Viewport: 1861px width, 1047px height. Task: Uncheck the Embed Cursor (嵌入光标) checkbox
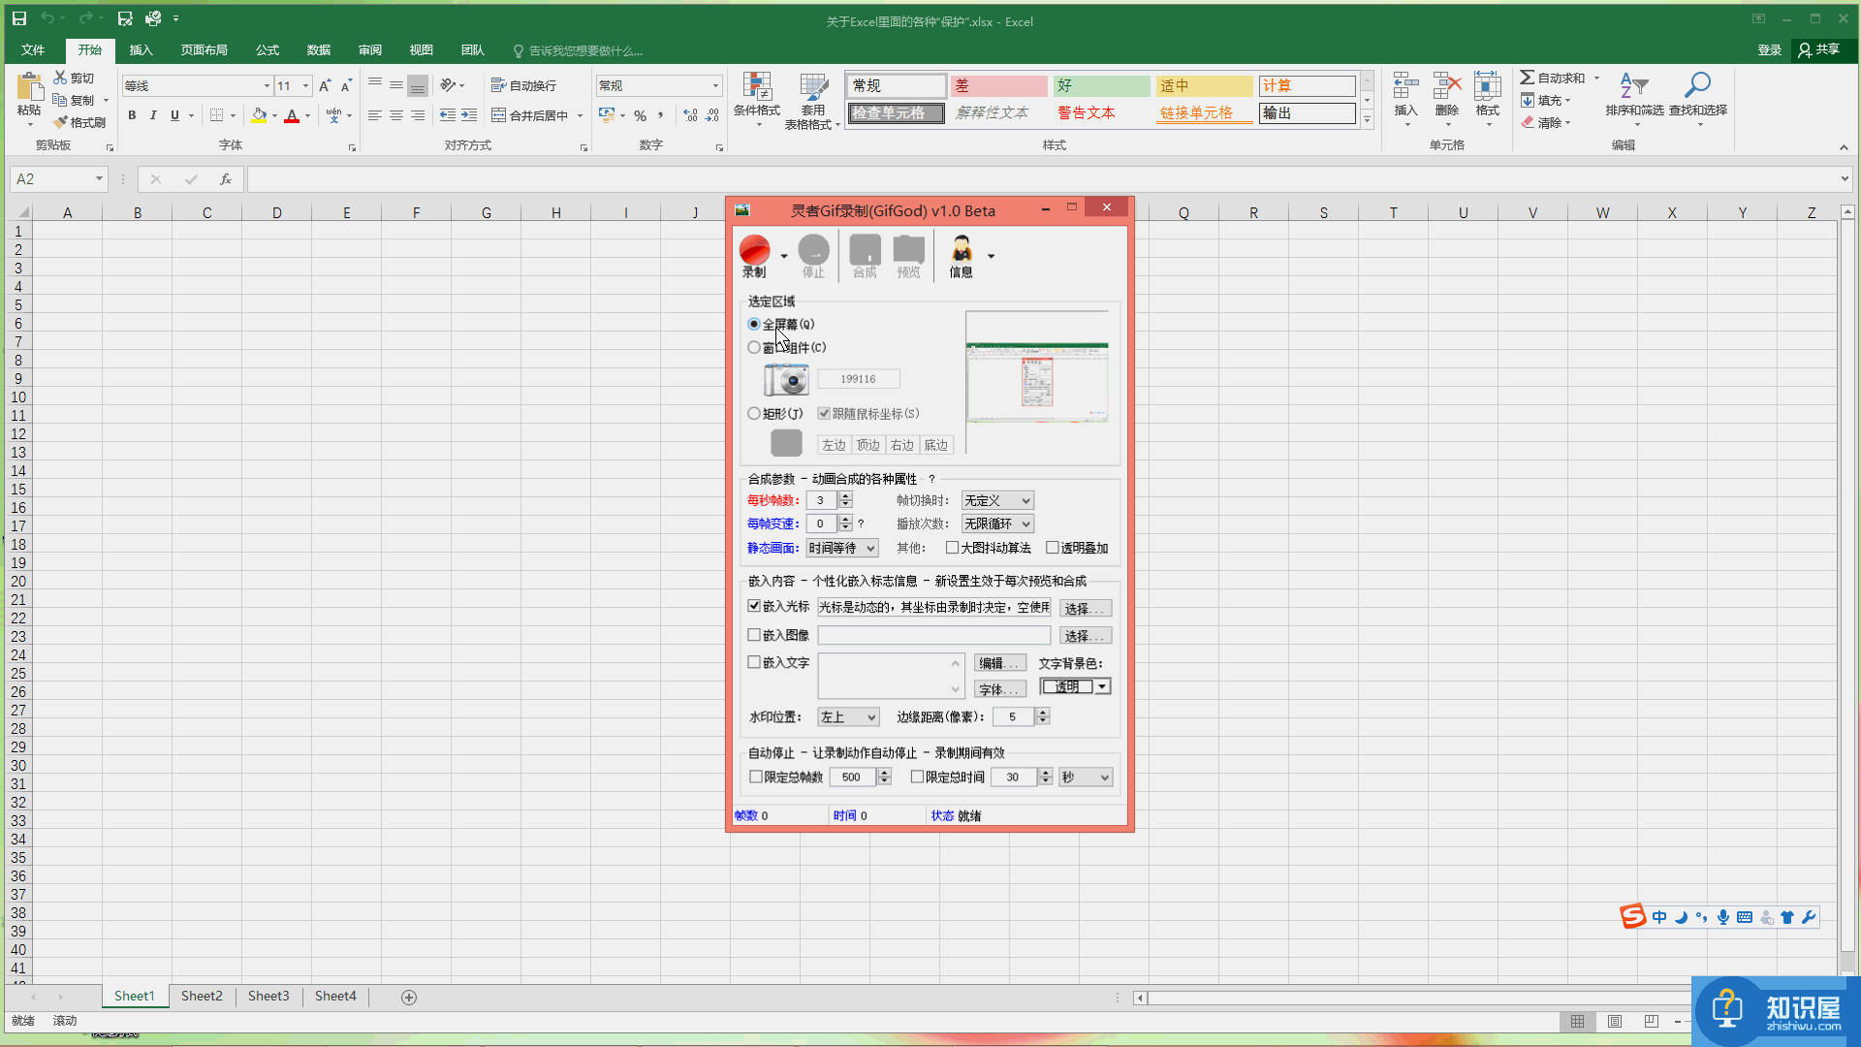click(754, 607)
